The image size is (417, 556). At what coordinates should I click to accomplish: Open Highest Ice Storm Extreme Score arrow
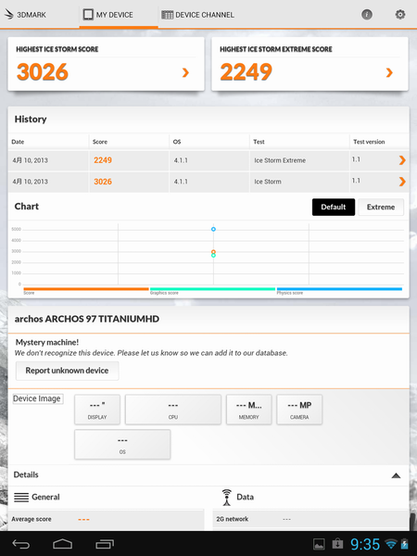coord(389,72)
